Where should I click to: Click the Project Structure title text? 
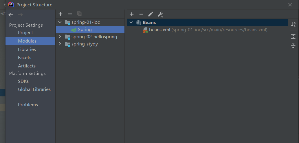point(34,5)
